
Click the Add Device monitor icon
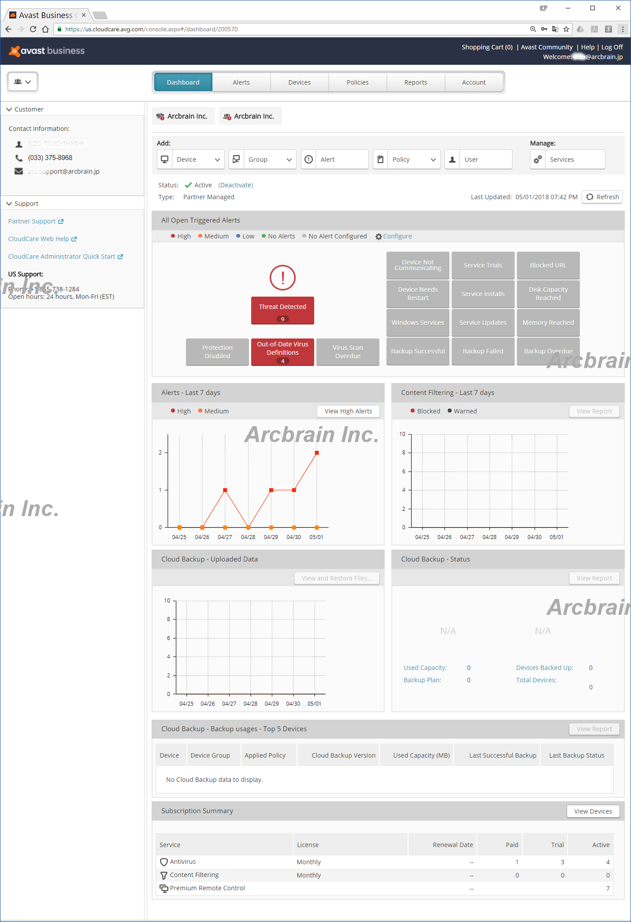(164, 160)
